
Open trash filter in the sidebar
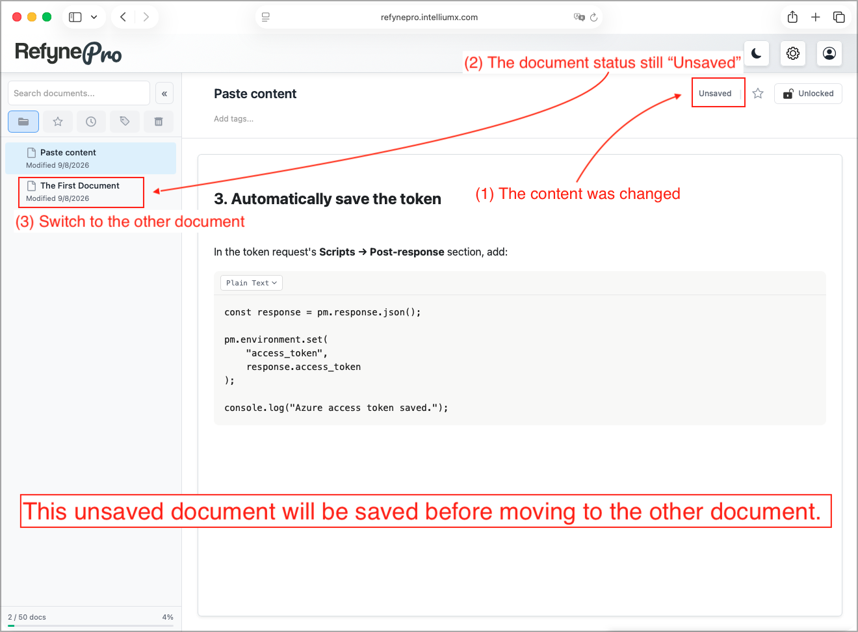click(159, 122)
